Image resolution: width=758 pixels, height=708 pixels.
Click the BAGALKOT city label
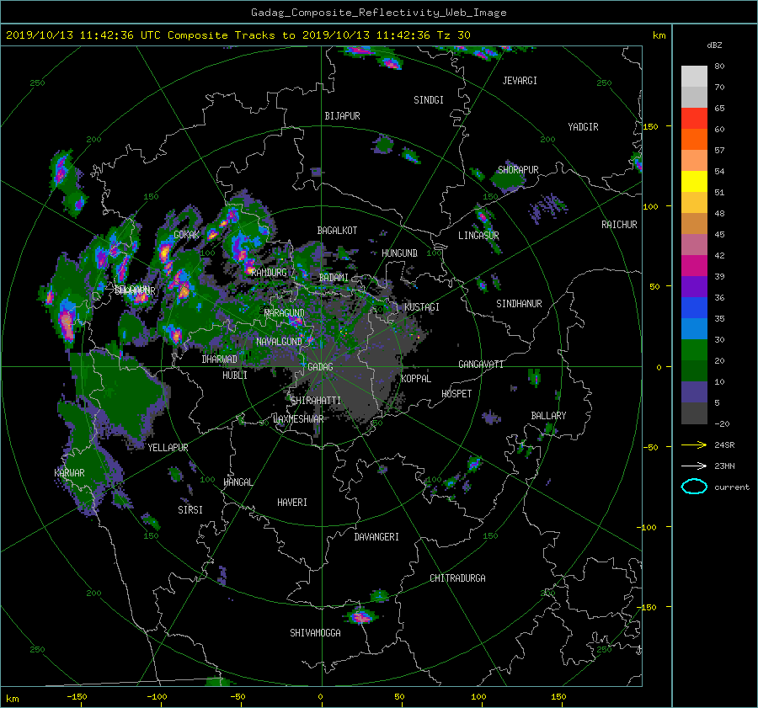click(x=337, y=231)
